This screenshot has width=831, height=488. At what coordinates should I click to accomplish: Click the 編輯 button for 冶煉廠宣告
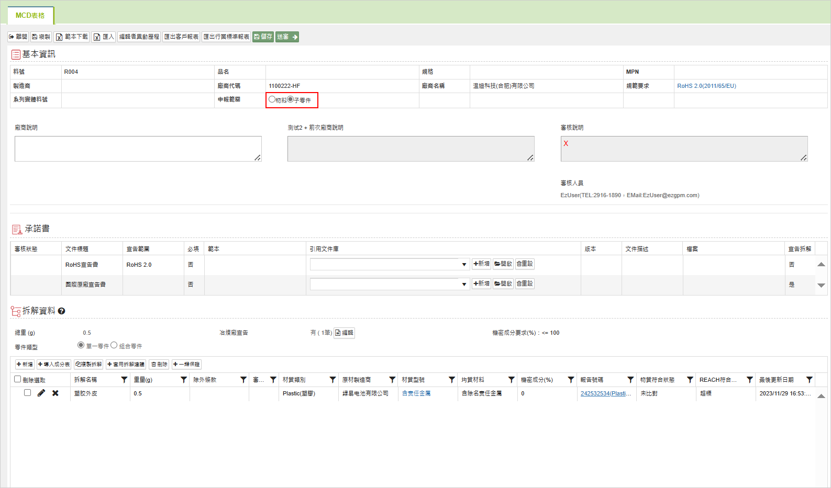click(x=344, y=333)
